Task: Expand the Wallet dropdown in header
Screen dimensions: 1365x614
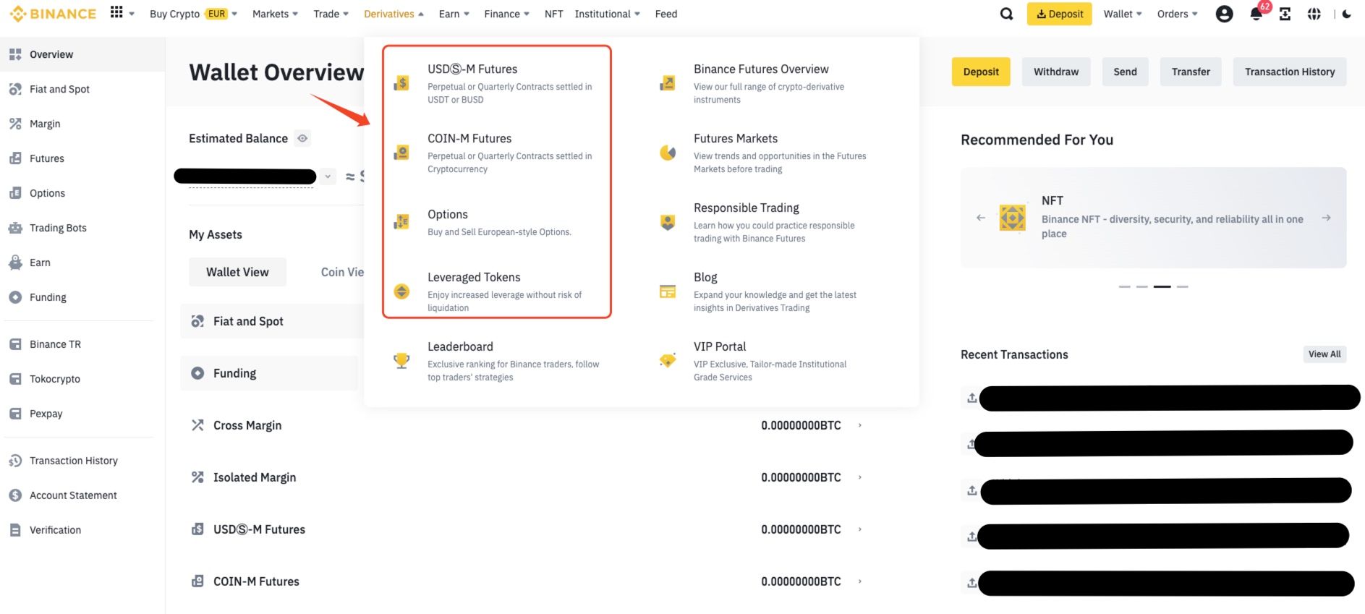Action: click(1123, 14)
